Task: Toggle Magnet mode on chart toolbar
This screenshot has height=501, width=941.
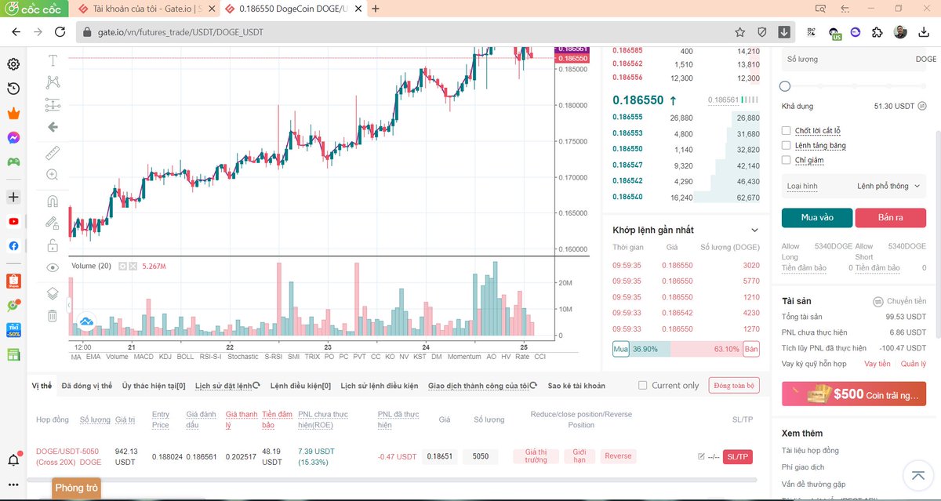Action: click(x=53, y=201)
